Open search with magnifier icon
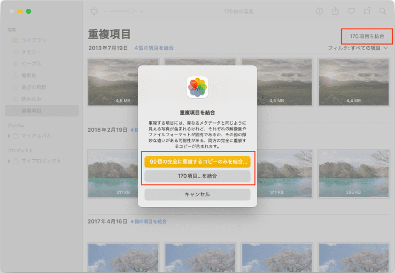This screenshot has width=395, height=273. tap(382, 11)
